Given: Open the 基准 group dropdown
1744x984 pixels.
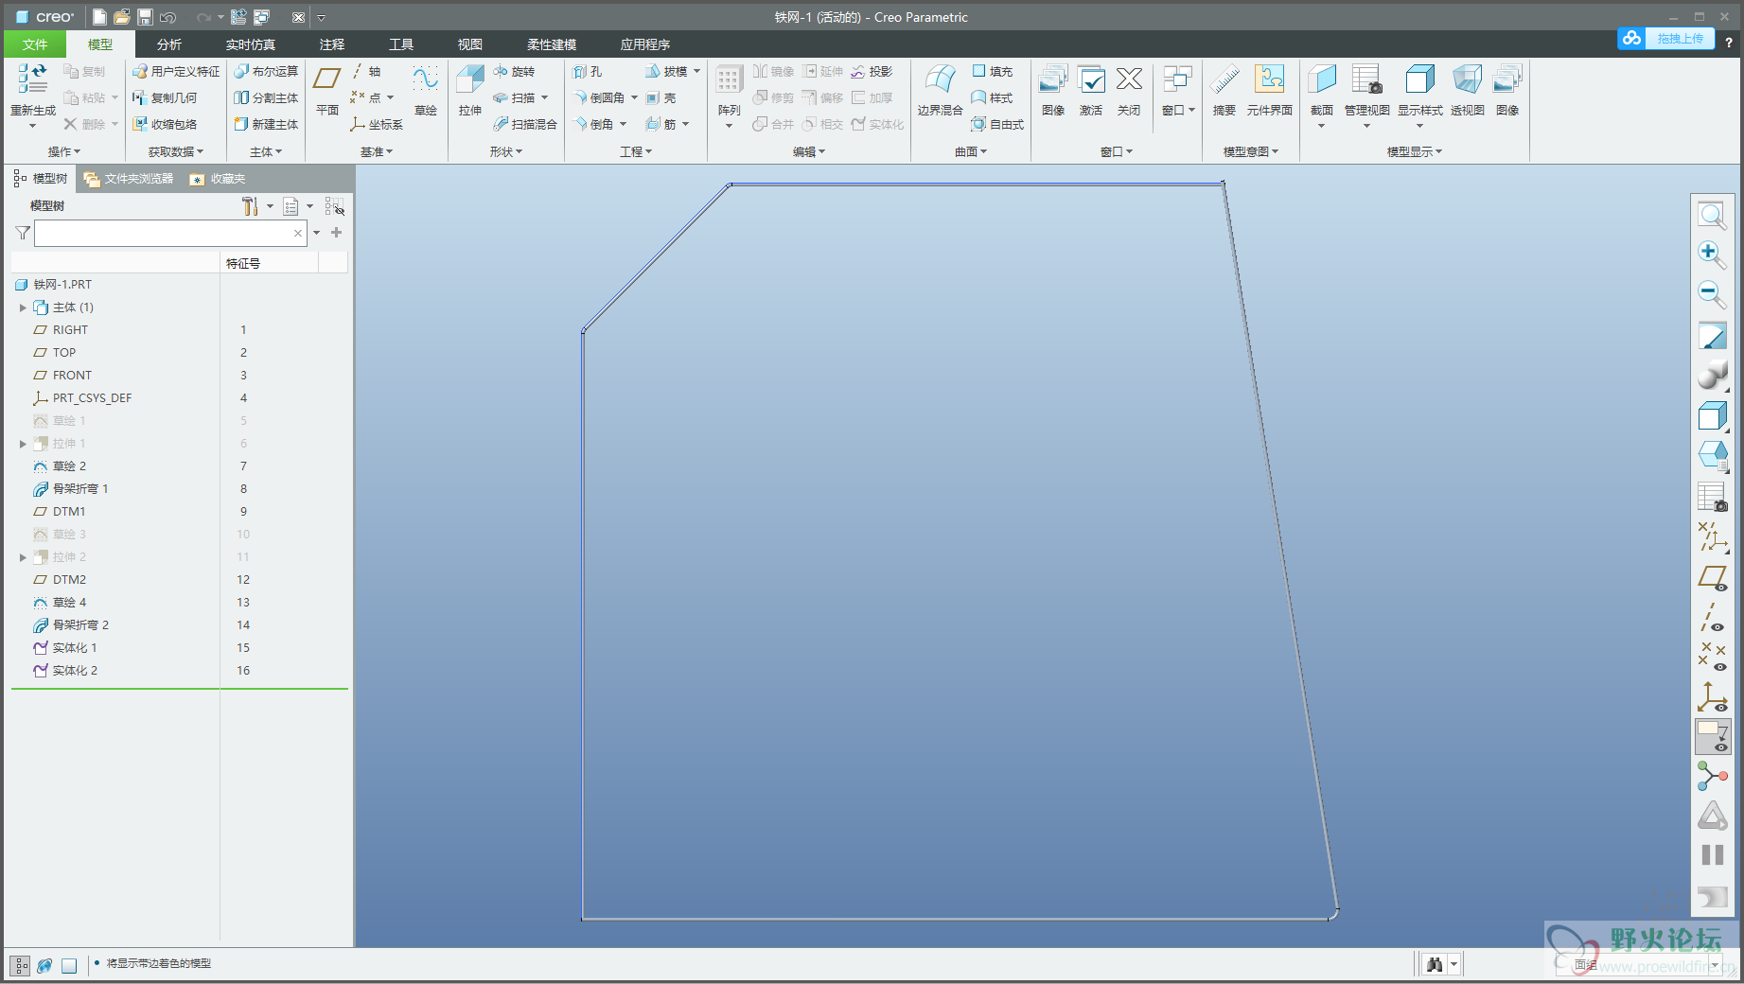Looking at the screenshot, I should pos(377,151).
